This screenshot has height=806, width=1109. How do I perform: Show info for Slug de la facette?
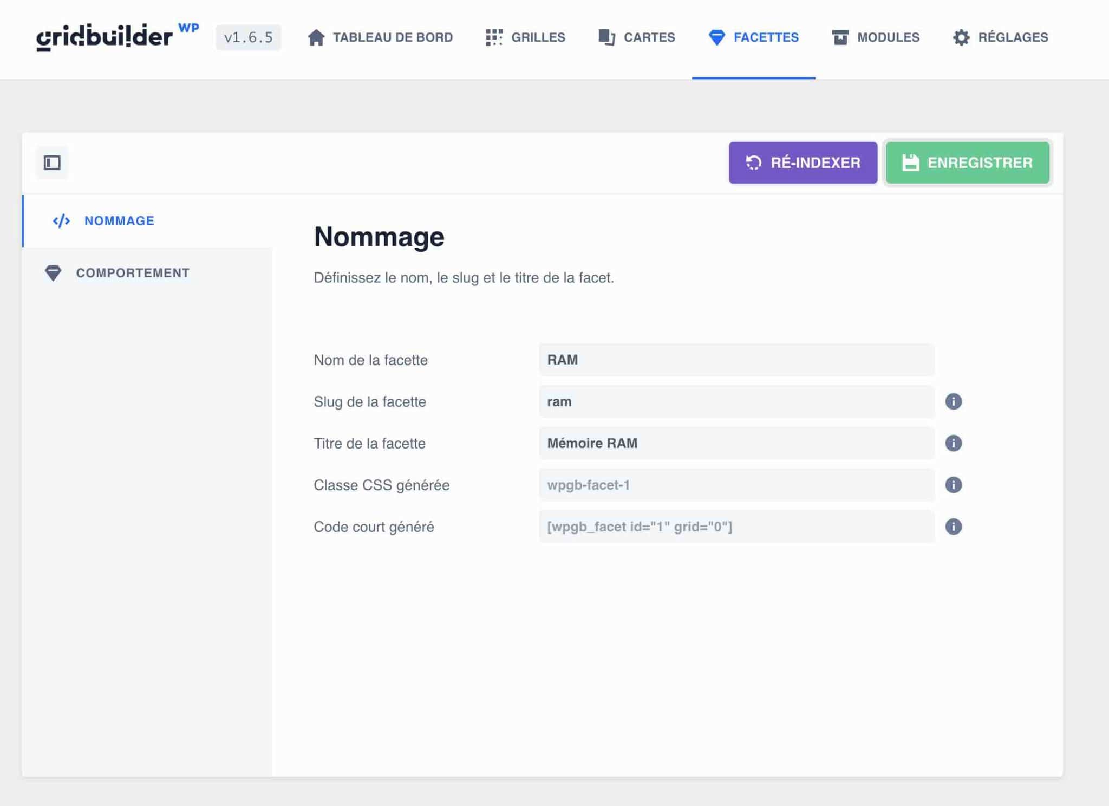point(954,401)
